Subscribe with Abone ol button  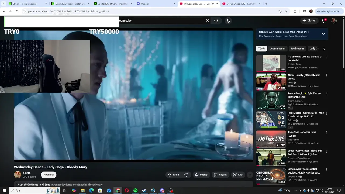click(x=49, y=175)
